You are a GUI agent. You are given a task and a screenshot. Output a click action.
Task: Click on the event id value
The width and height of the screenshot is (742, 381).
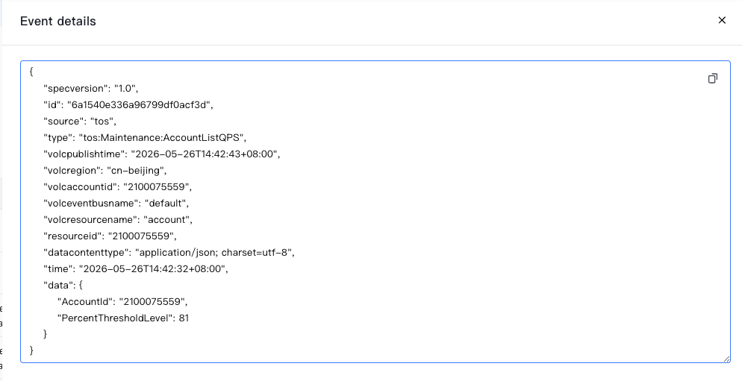(x=140, y=105)
